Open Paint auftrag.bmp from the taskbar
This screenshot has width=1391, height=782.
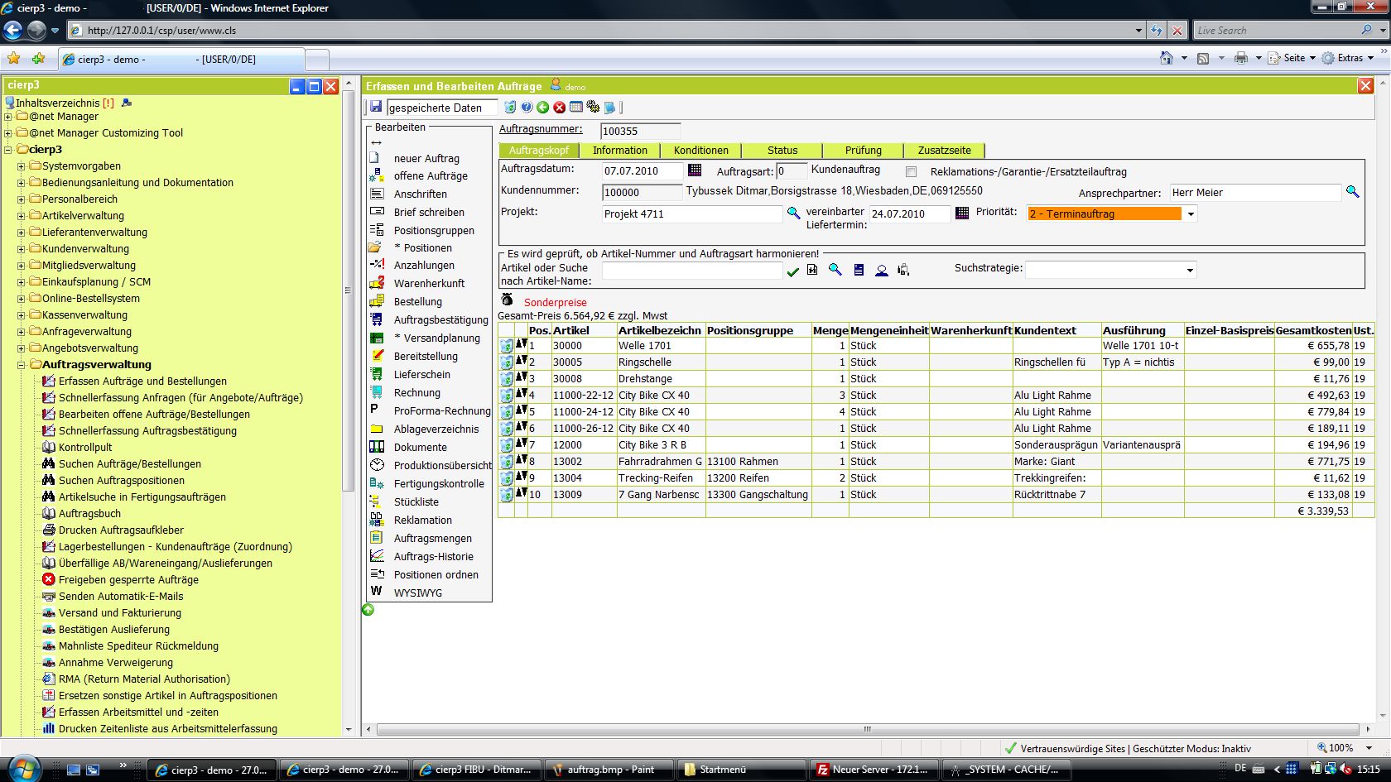tap(609, 770)
